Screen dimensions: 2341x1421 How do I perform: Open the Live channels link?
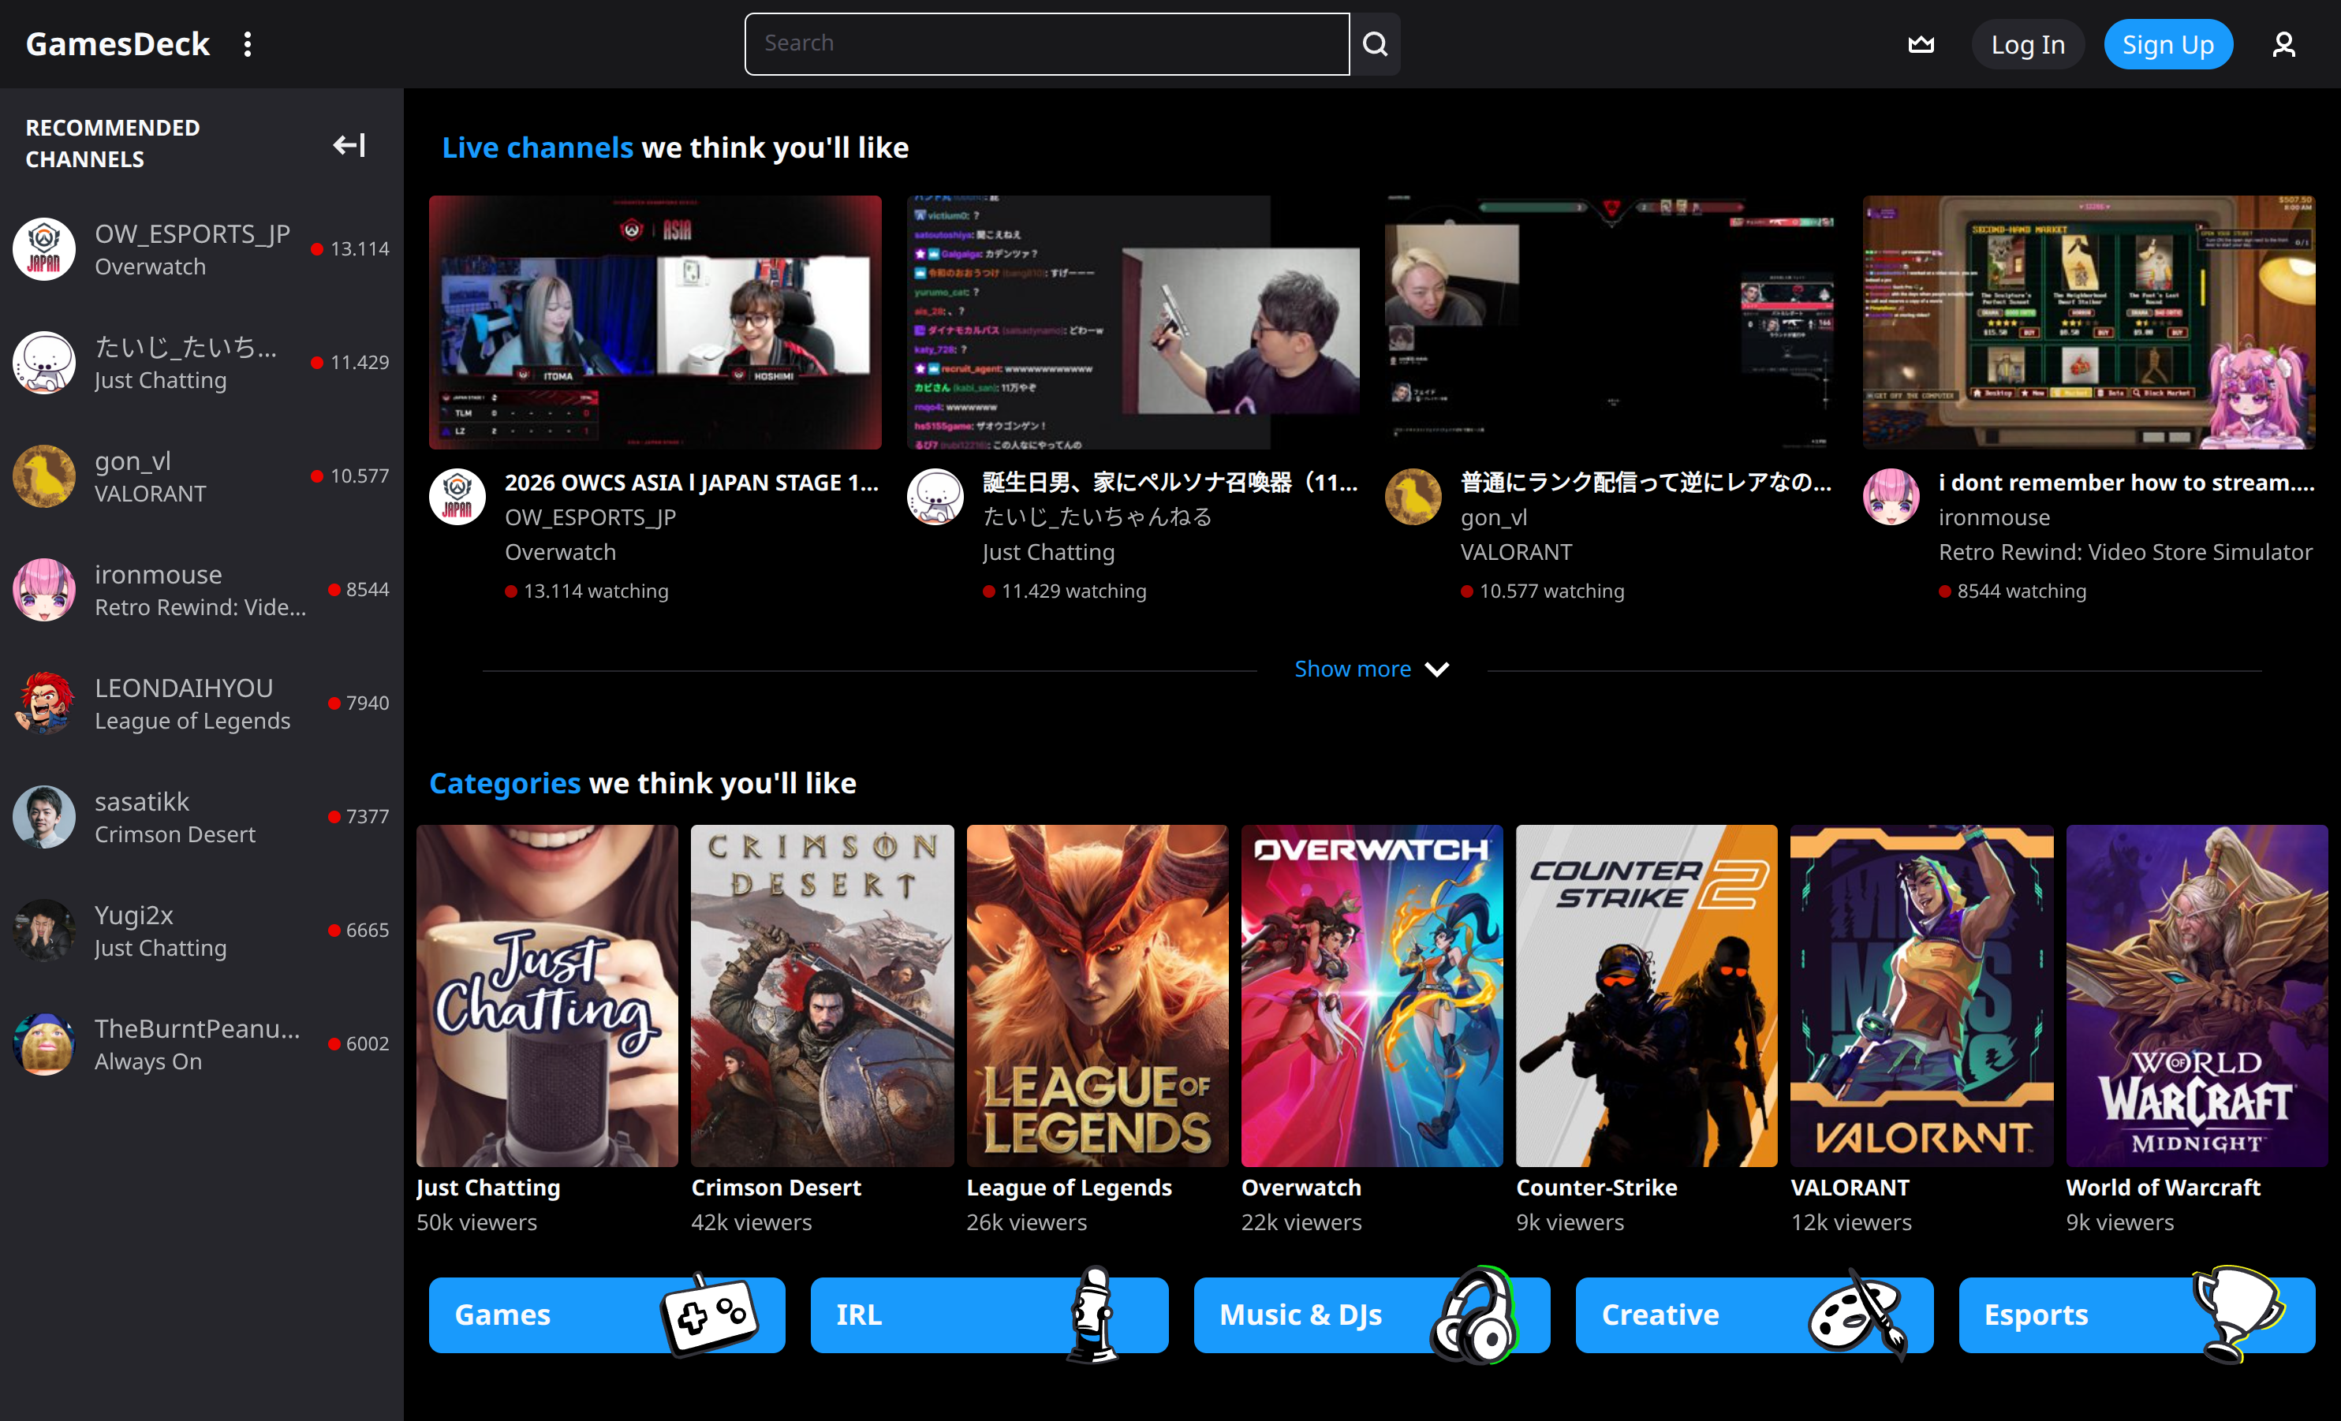[x=537, y=147]
